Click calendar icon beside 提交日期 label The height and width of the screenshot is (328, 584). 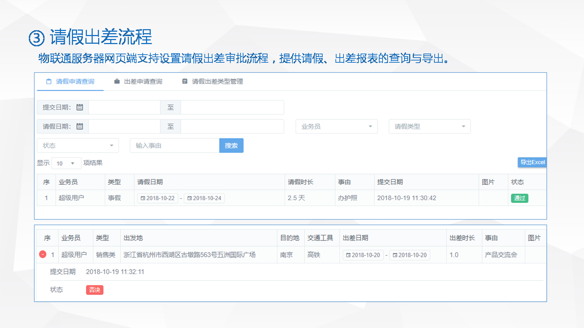coord(80,107)
